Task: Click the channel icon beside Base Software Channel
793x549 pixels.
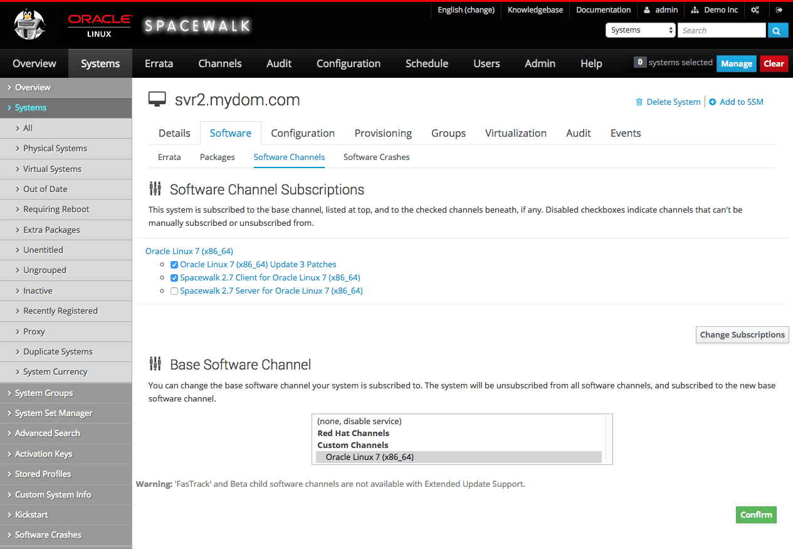Action: 155,364
